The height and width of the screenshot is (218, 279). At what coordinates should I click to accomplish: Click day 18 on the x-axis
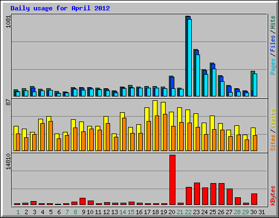[155, 212]
